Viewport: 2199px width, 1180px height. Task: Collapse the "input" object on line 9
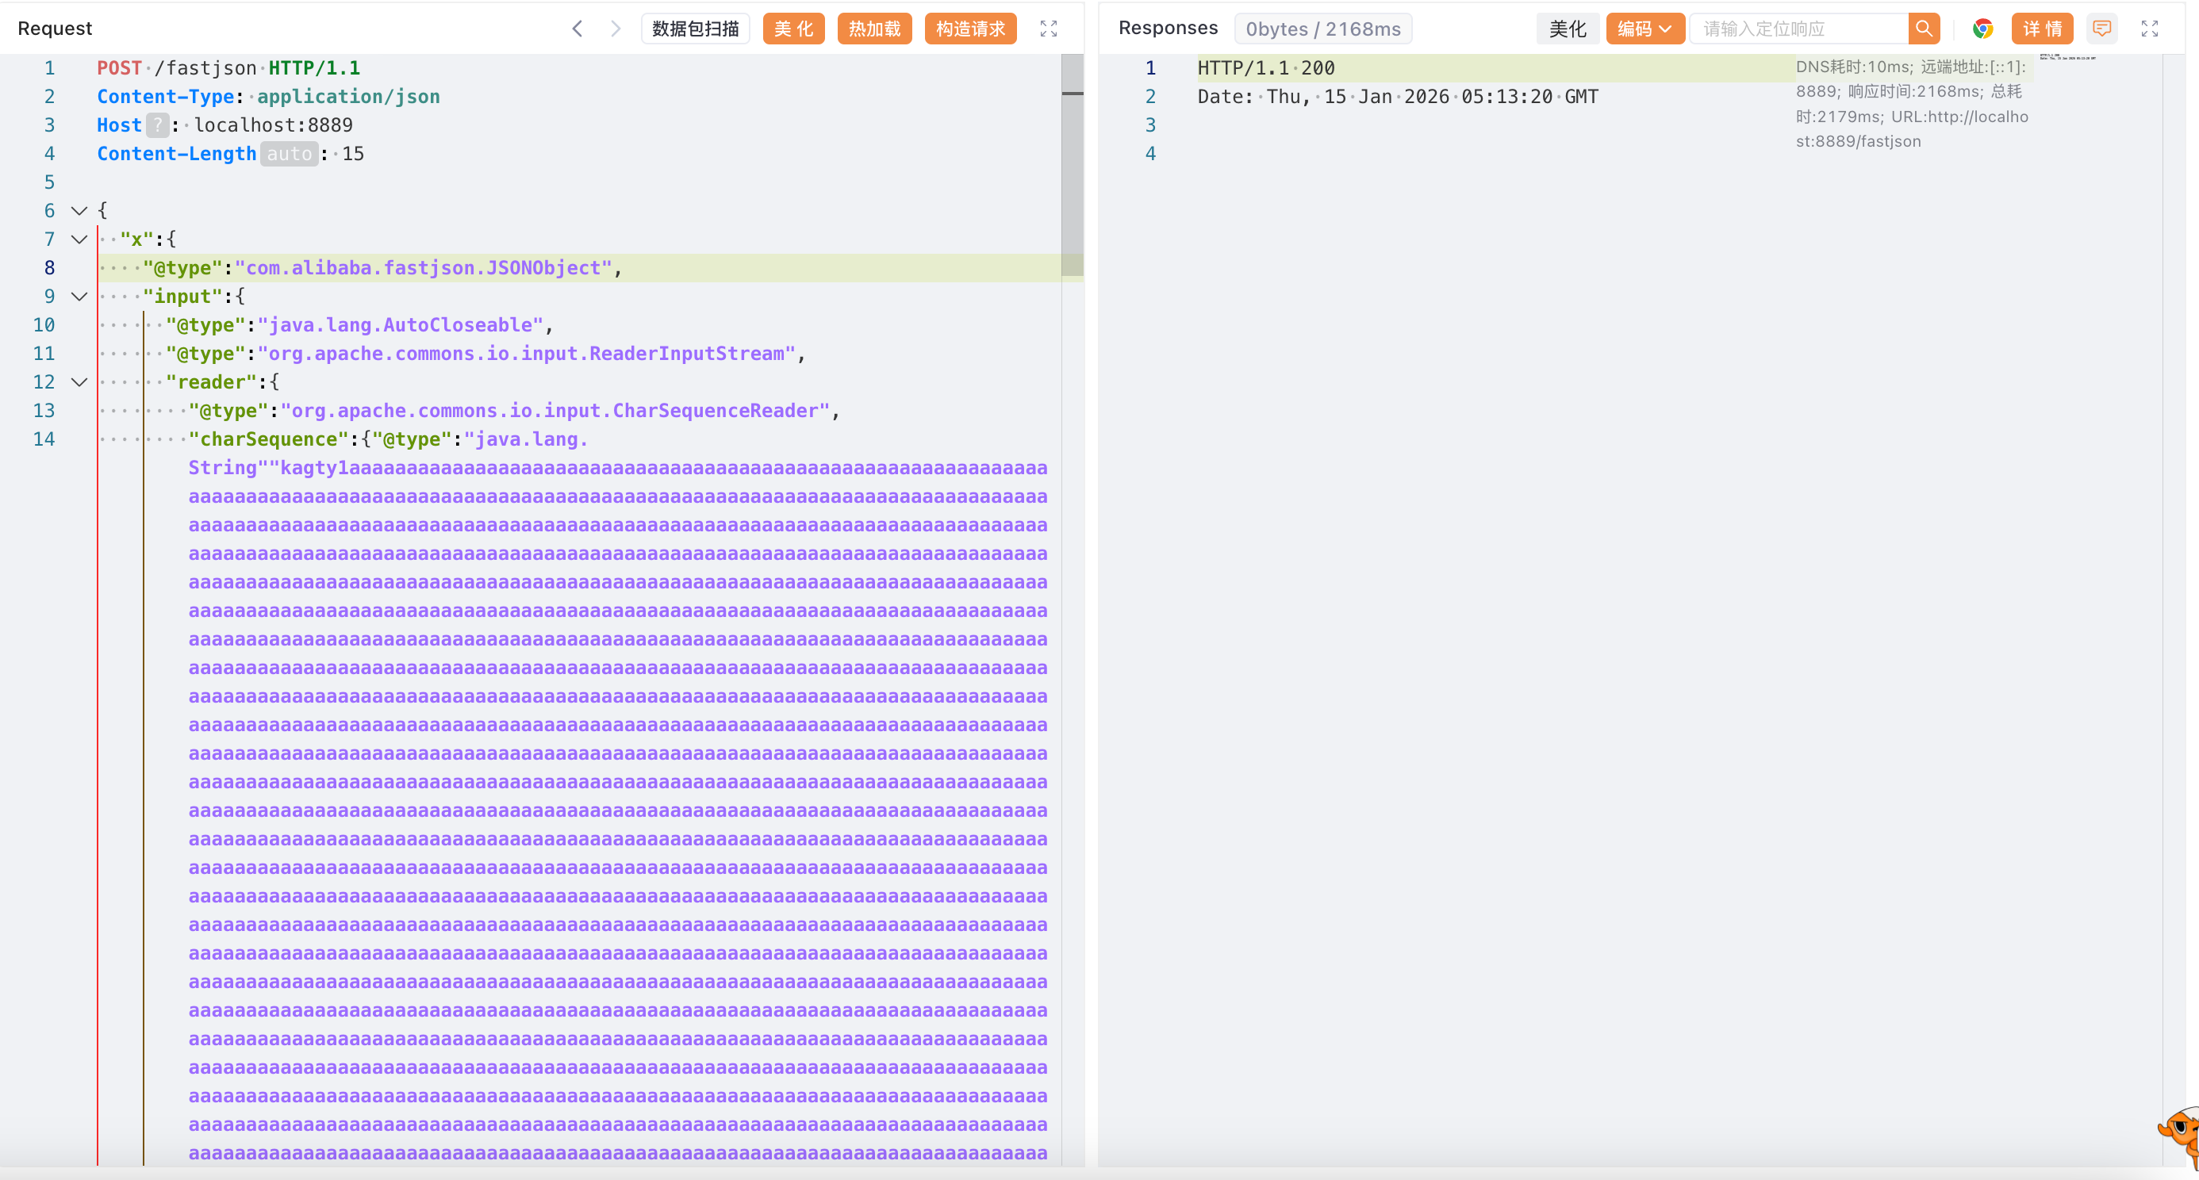[x=79, y=297]
